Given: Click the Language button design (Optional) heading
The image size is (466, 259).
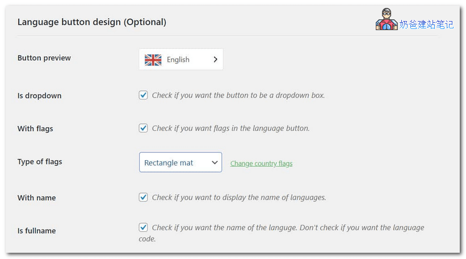Looking at the screenshot, I should [92, 22].
